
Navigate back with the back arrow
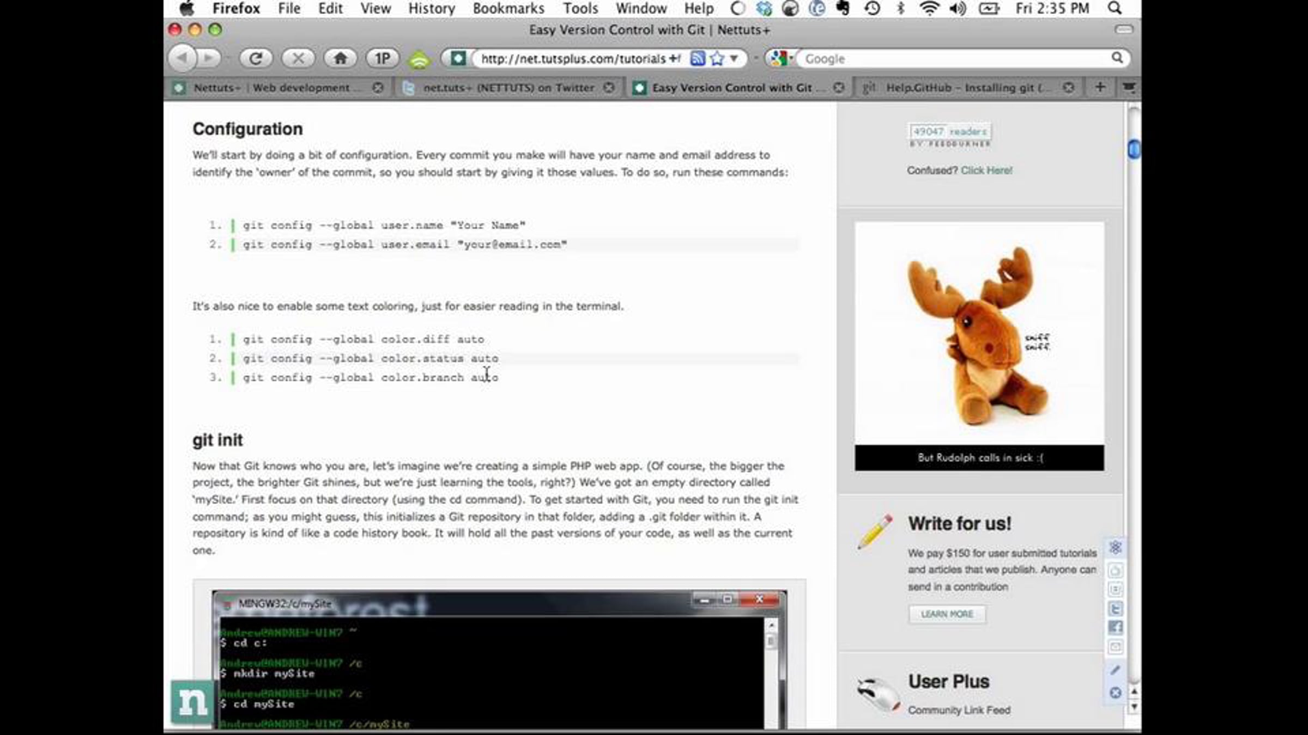click(x=183, y=58)
